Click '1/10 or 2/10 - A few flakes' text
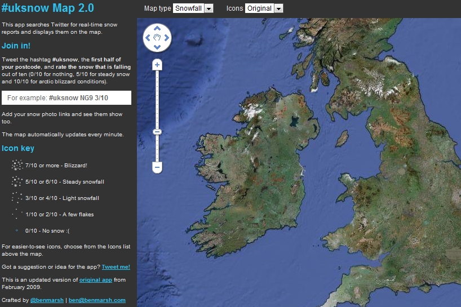Screen dimensions: 461x307 59,215
